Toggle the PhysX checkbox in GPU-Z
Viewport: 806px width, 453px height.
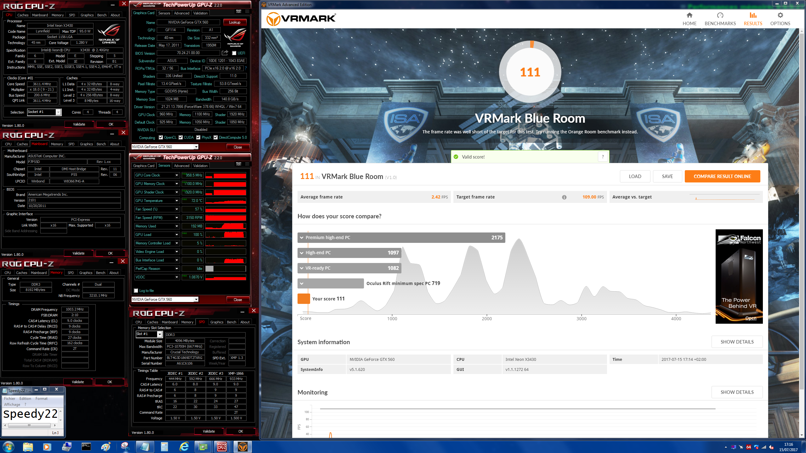(x=198, y=137)
